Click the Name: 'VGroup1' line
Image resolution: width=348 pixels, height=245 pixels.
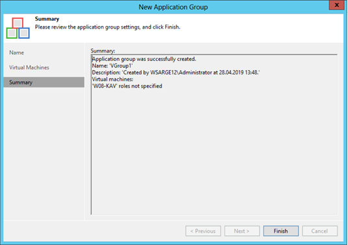pos(113,66)
